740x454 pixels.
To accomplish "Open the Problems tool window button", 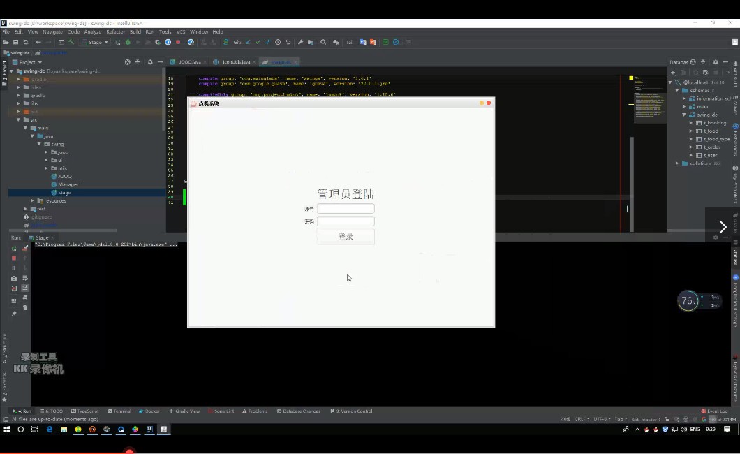I will (255, 411).
